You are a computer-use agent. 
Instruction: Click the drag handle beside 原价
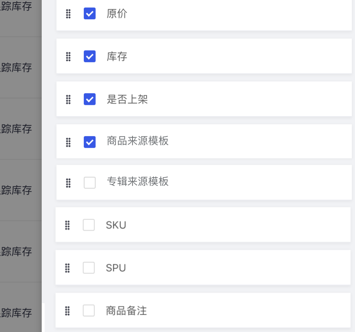pos(68,14)
